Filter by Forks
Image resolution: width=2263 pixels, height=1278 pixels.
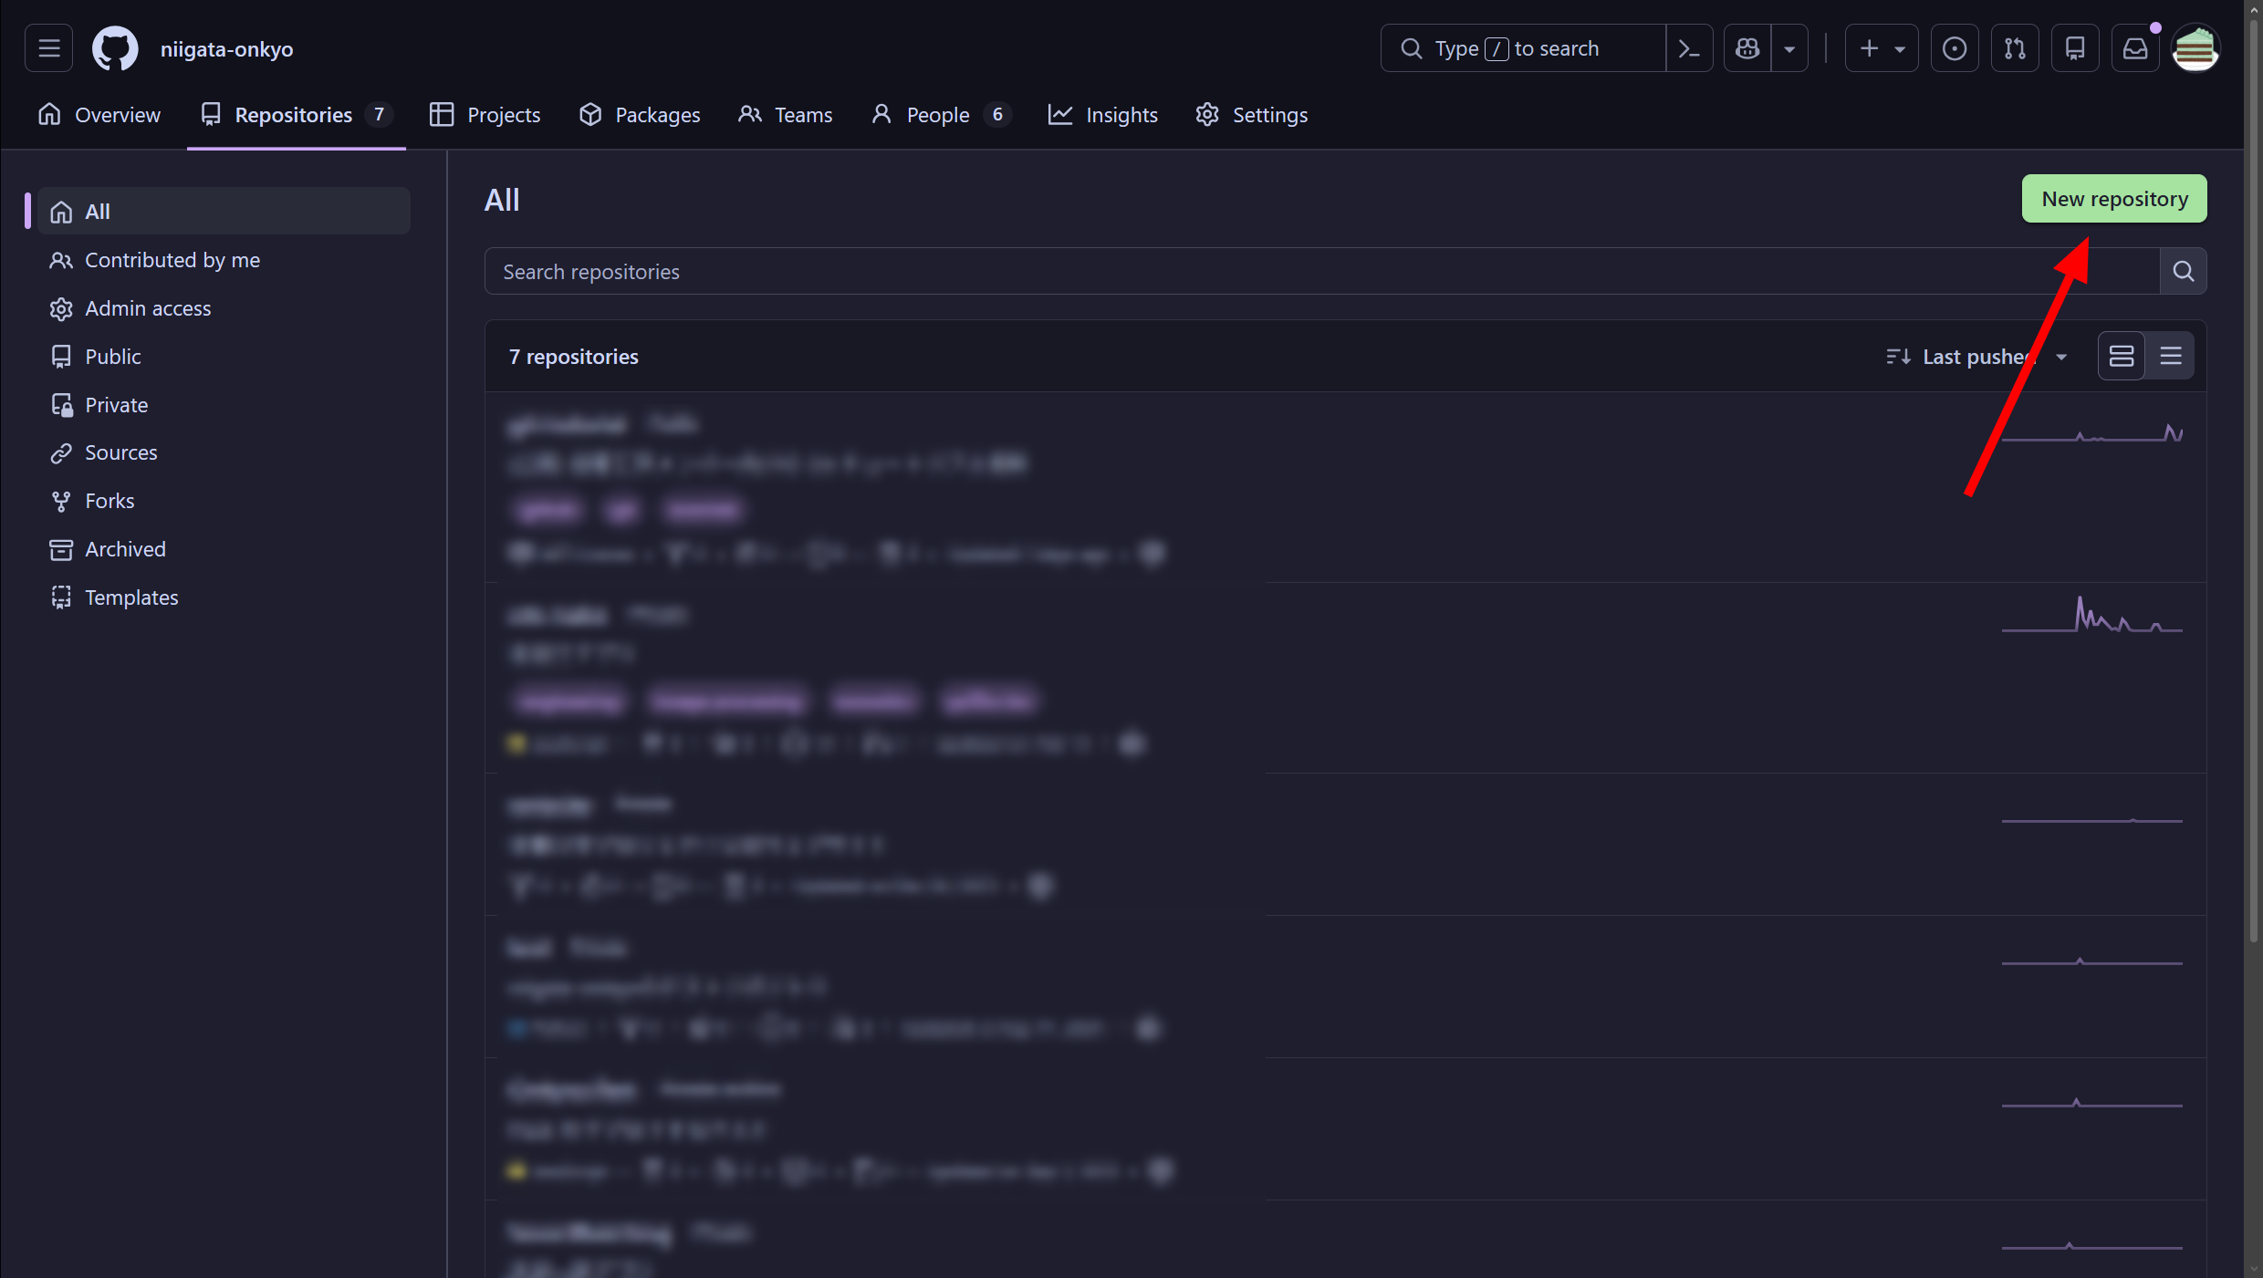coord(224,501)
